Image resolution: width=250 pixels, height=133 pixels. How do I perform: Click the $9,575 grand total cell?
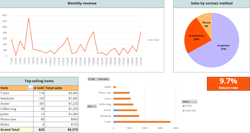click(x=61, y=130)
